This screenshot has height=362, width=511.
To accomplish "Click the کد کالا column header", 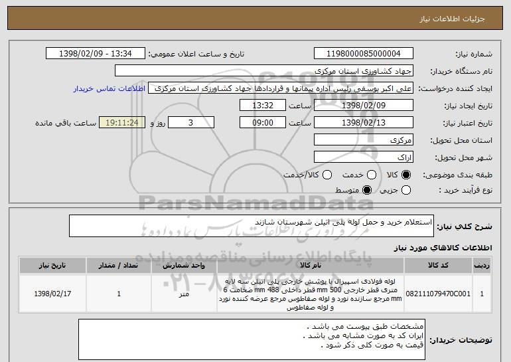I will 438,266.
